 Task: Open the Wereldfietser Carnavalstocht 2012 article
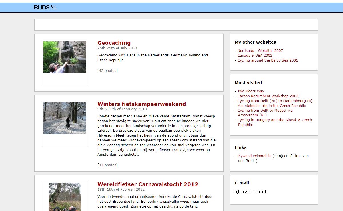(x=148, y=184)
